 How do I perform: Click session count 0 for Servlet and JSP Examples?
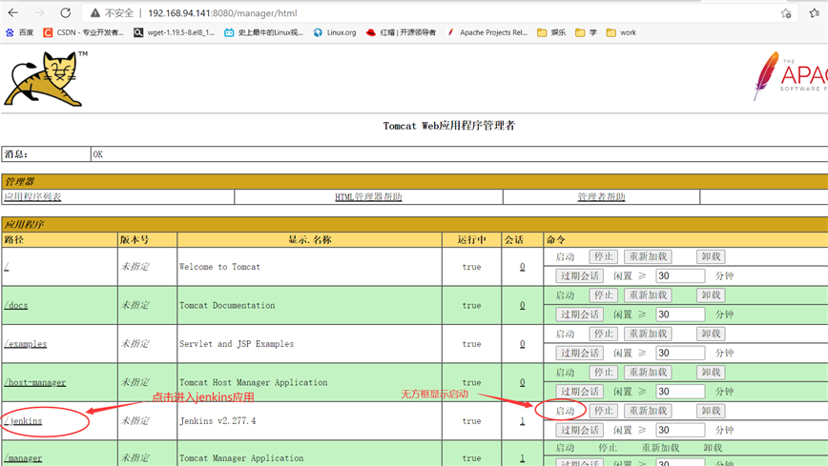(x=522, y=344)
